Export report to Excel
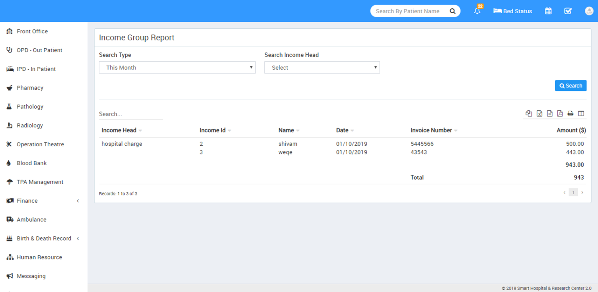 pos(539,113)
